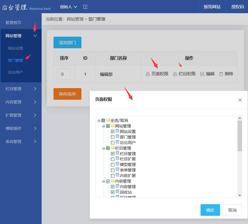Open 后台用户 in the sidebar submenu
The width and height of the screenshot is (248, 224).
tap(16, 72)
